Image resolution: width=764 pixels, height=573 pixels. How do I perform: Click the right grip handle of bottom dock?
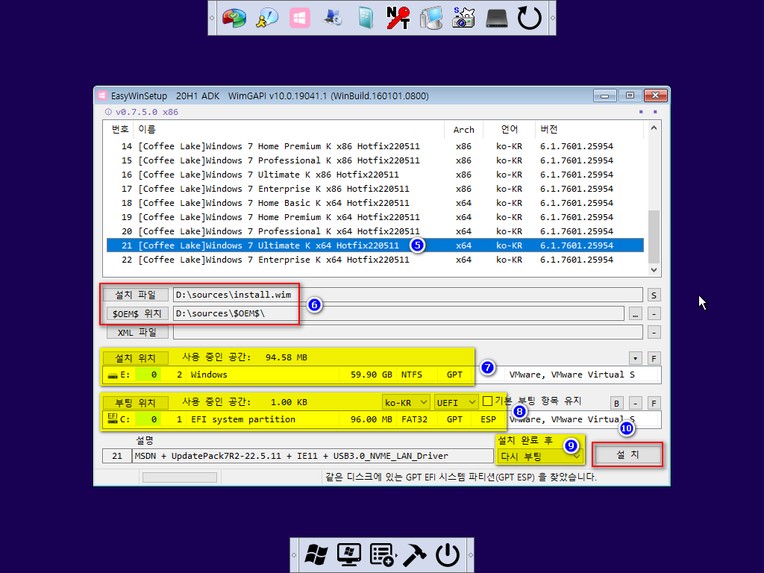coord(470,555)
